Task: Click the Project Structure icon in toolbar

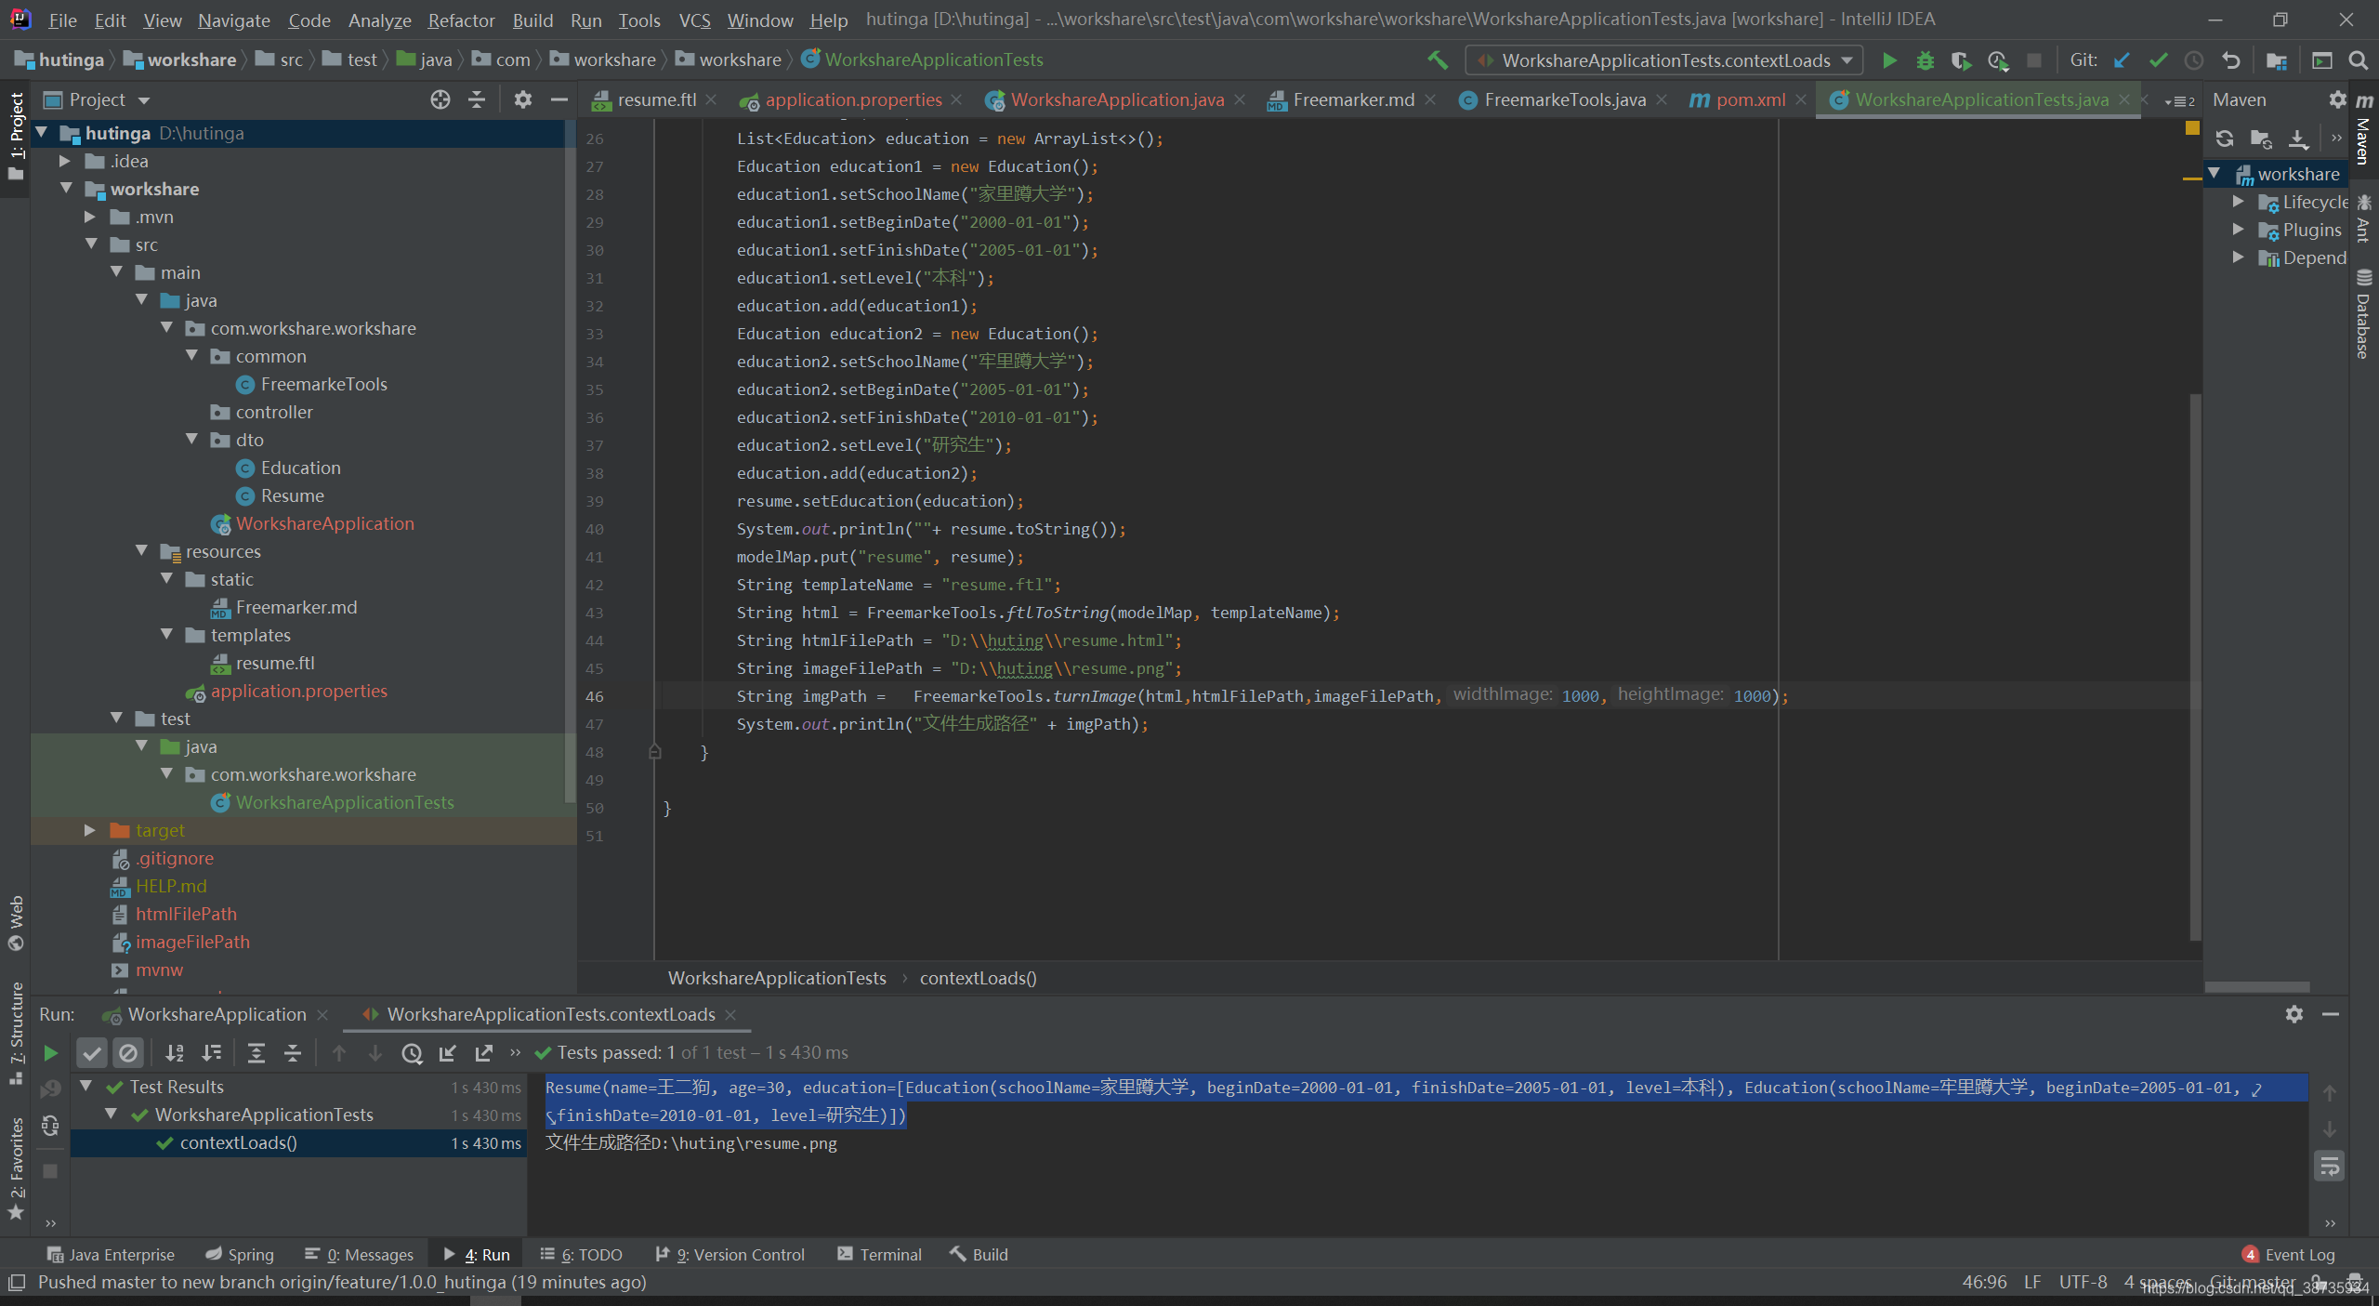Action: click(2277, 60)
